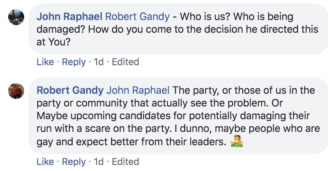This screenshot has height=171, width=328.
Task: Reply to John Raphael's comment
Action: pos(74,62)
